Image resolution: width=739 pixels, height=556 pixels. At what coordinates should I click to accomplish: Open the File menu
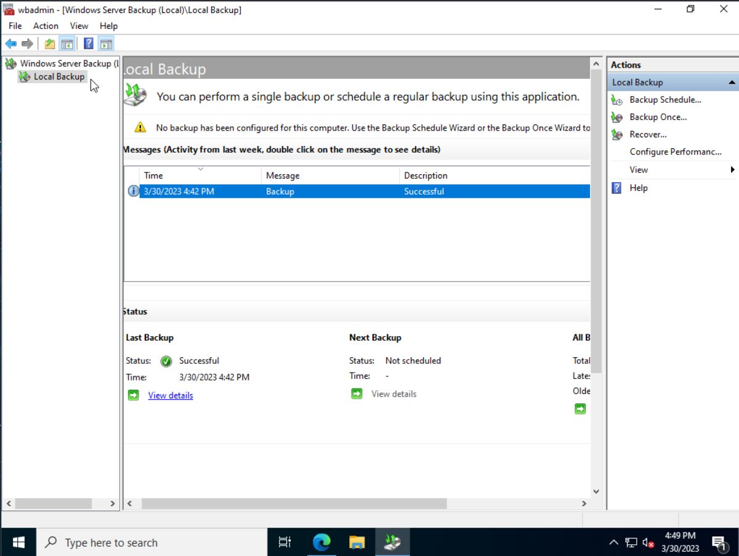tap(15, 26)
